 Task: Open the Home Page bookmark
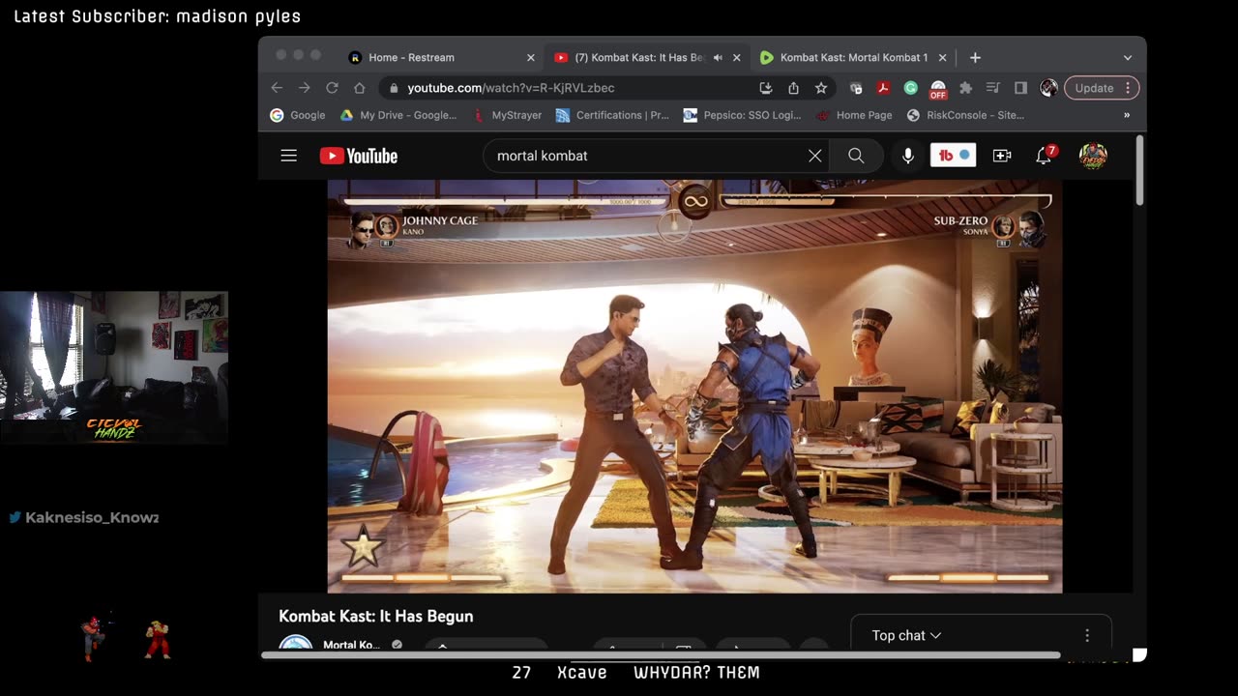click(x=854, y=115)
